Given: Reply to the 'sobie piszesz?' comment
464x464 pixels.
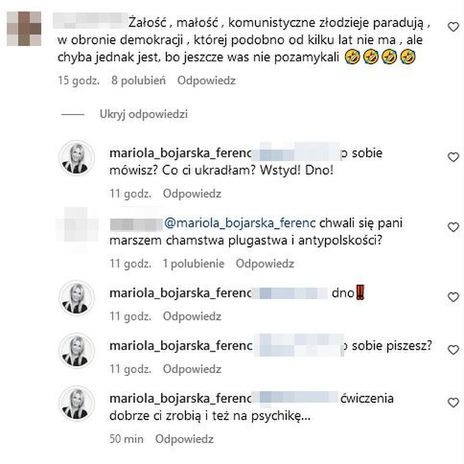Looking at the screenshot, I should [x=192, y=369].
